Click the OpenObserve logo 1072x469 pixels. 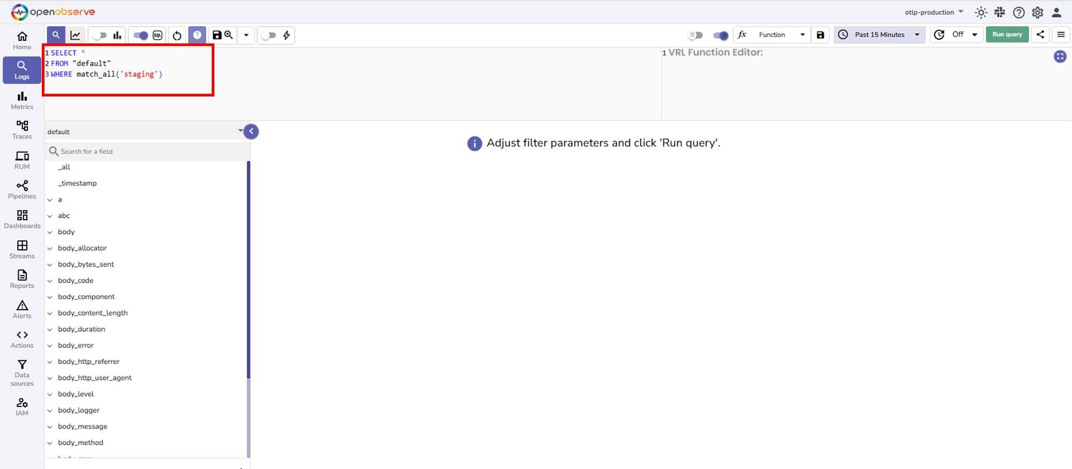(53, 12)
